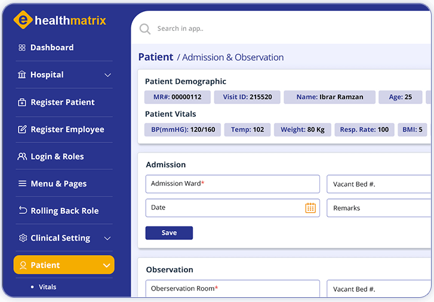The height and width of the screenshot is (302, 434).
Task: Select the Vitals submenu item
Action: click(x=47, y=287)
